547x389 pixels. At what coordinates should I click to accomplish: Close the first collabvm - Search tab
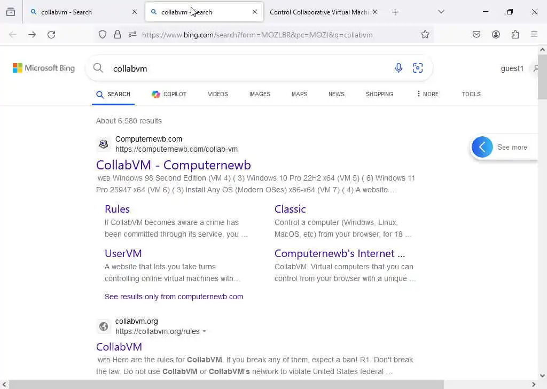coord(135,12)
